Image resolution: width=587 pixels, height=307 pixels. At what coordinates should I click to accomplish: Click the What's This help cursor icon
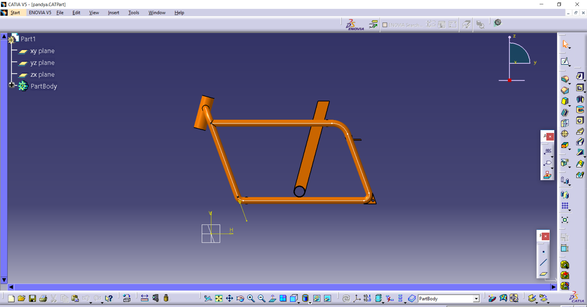tap(109, 298)
